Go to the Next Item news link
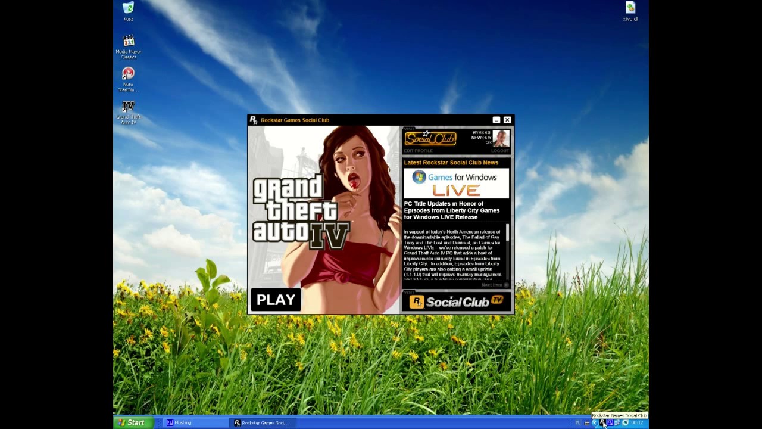Screen dimensions: 762x429 (x=495, y=285)
